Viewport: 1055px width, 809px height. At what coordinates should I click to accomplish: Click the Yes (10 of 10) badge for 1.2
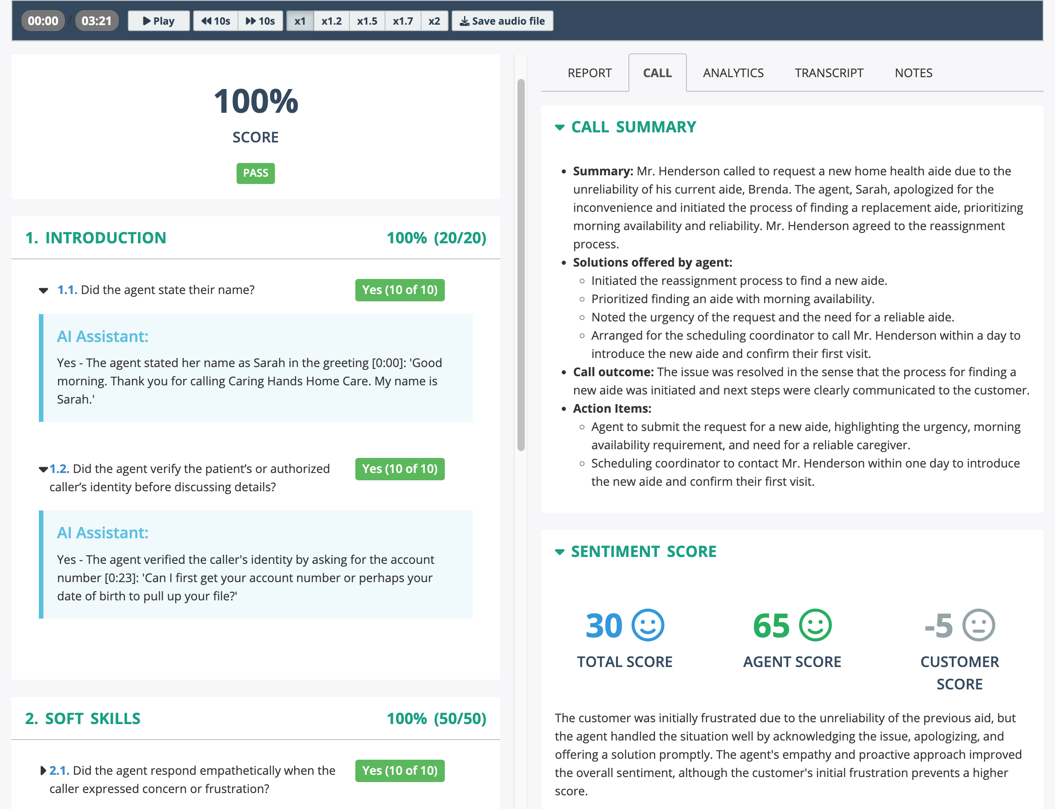[x=399, y=468]
